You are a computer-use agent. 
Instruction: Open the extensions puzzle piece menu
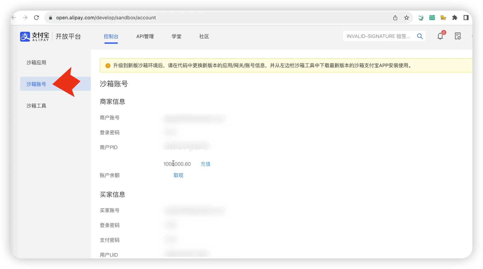coord(455,18)
